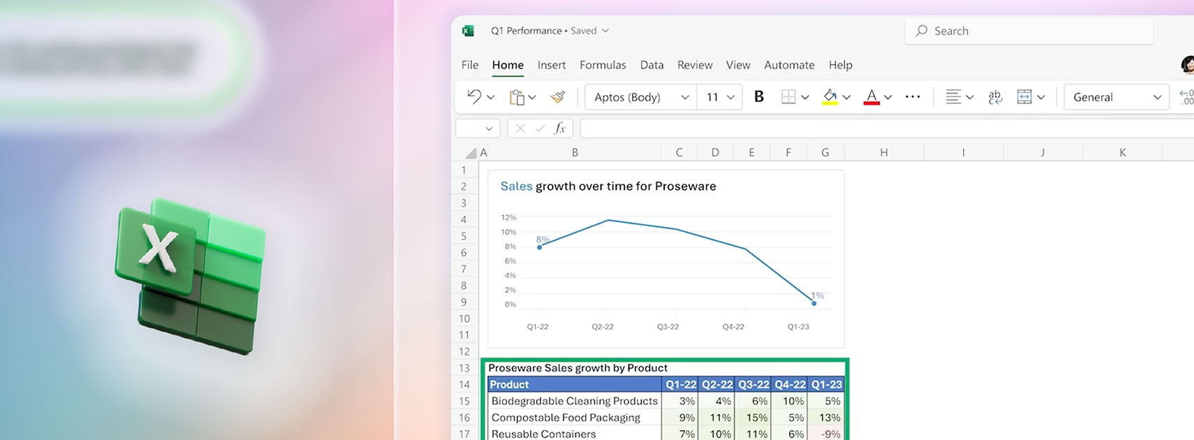Apply cell borders icon
Image resolution: width=1194 pixels, height=440 pixels.
tap(788, 97)
